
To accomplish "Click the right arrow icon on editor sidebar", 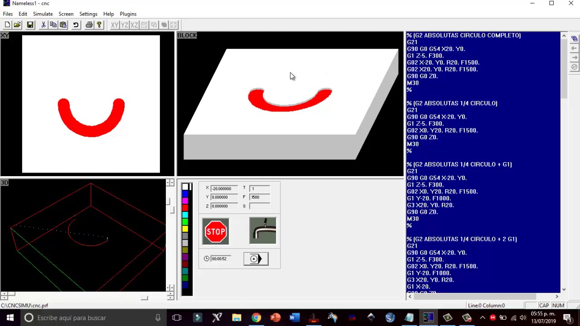I will (575, 58).
